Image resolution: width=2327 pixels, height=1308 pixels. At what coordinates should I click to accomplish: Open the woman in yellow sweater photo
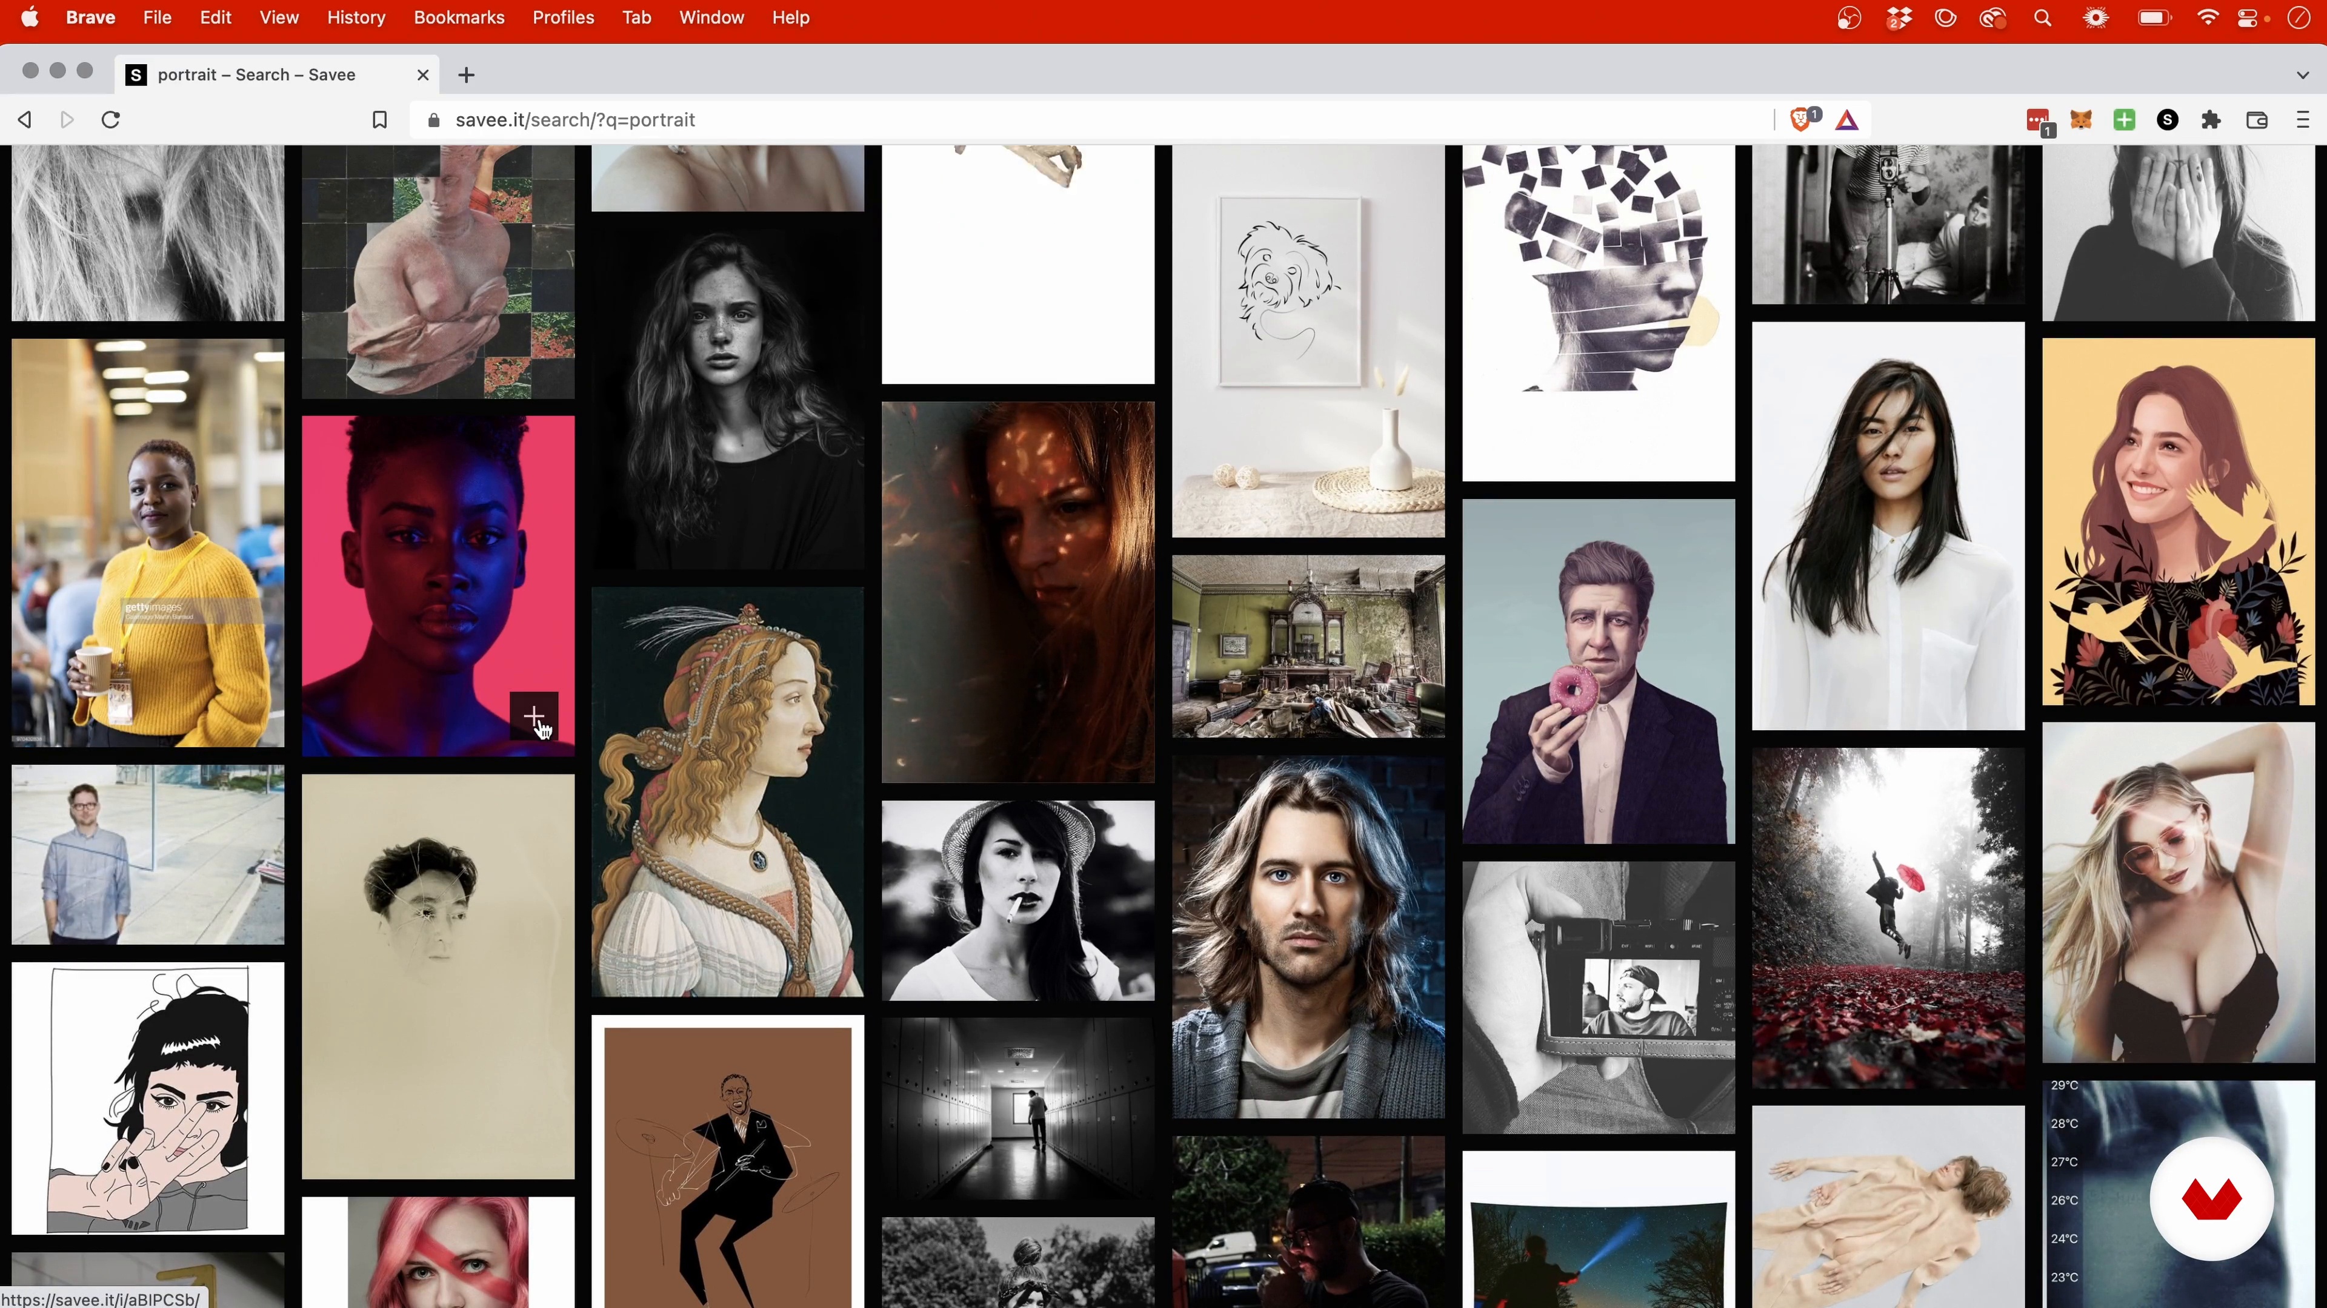pos(147,543)
